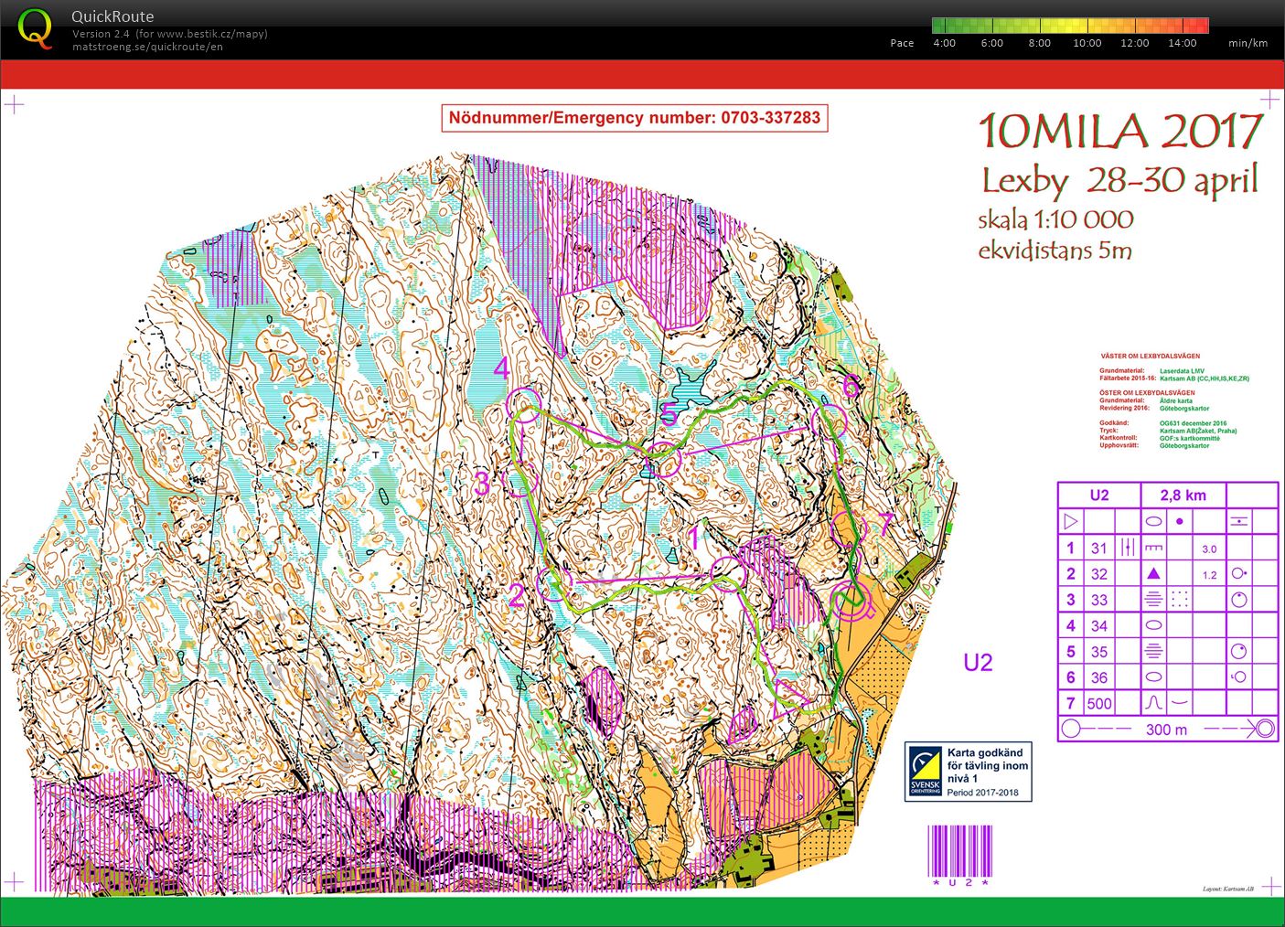Click the Nödnummer/Emergency number box
The width and height of the screenshot is (1285, 927).
pyautogui.click(x=635, y=118)
